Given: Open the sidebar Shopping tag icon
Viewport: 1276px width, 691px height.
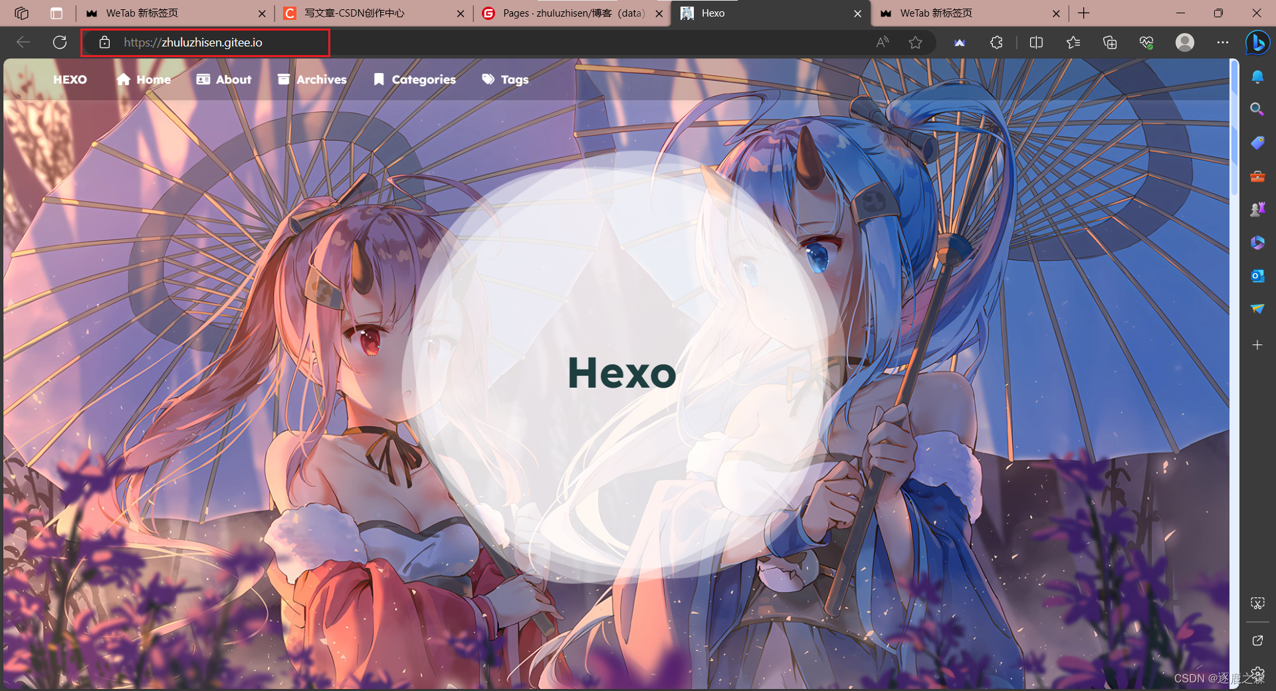Looking at the screenshot, I should click(x=1257, y=143).
